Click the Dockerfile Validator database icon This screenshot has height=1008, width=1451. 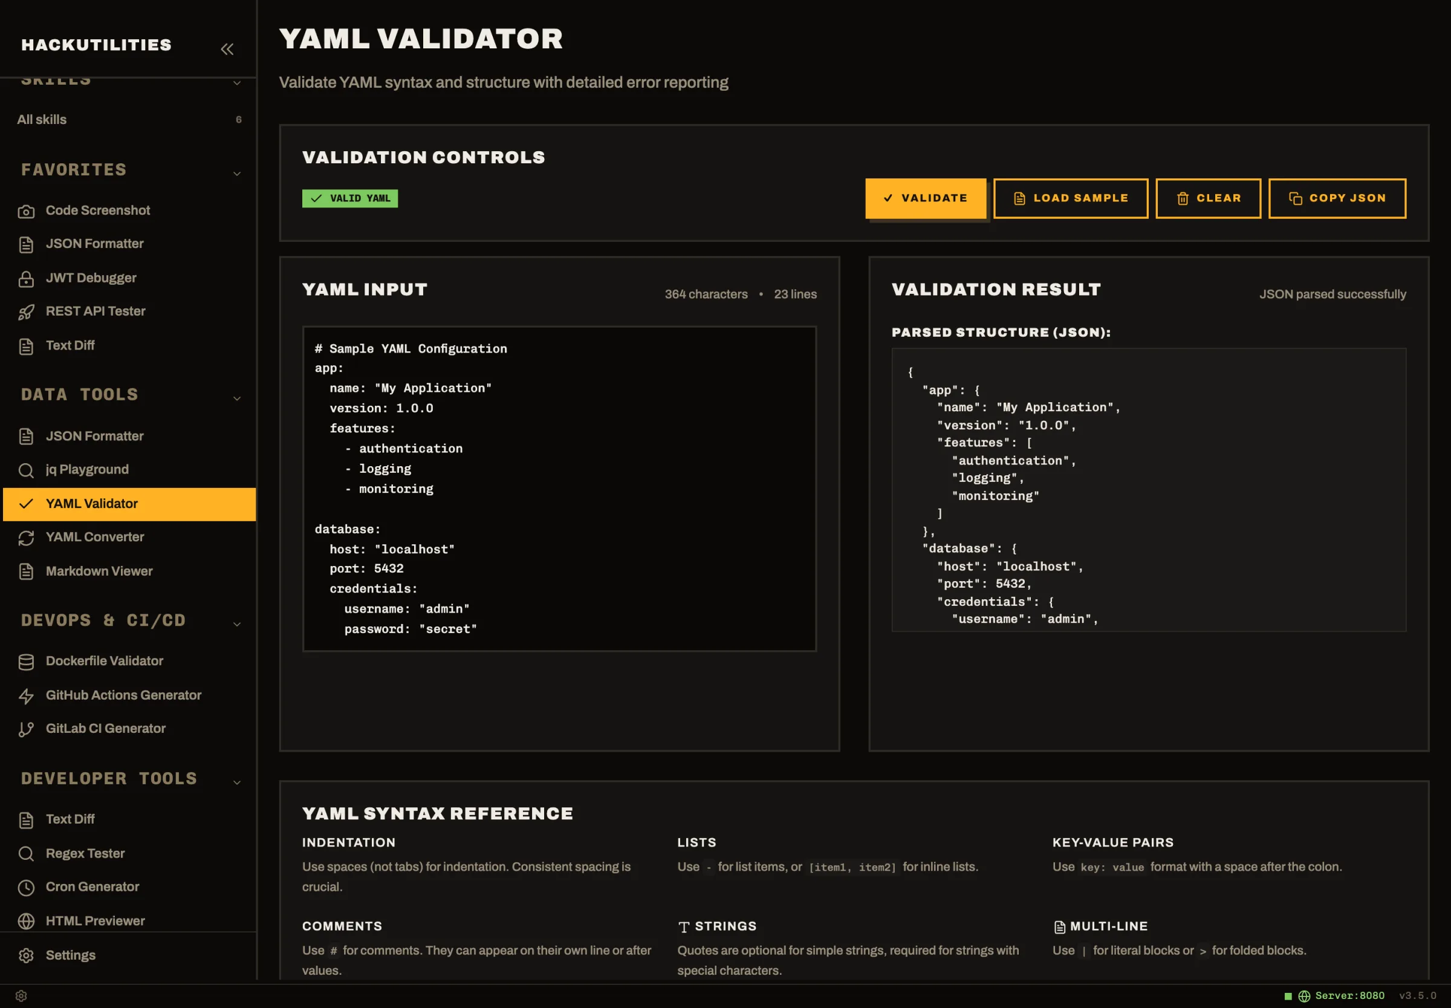click(x=26, y=662)
